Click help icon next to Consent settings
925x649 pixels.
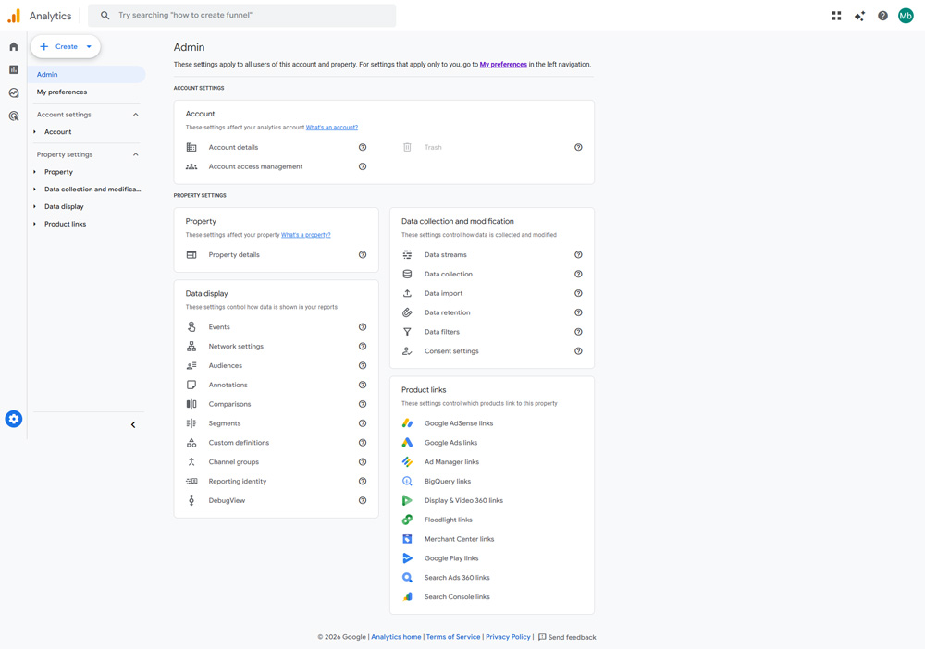click(579, 351)
